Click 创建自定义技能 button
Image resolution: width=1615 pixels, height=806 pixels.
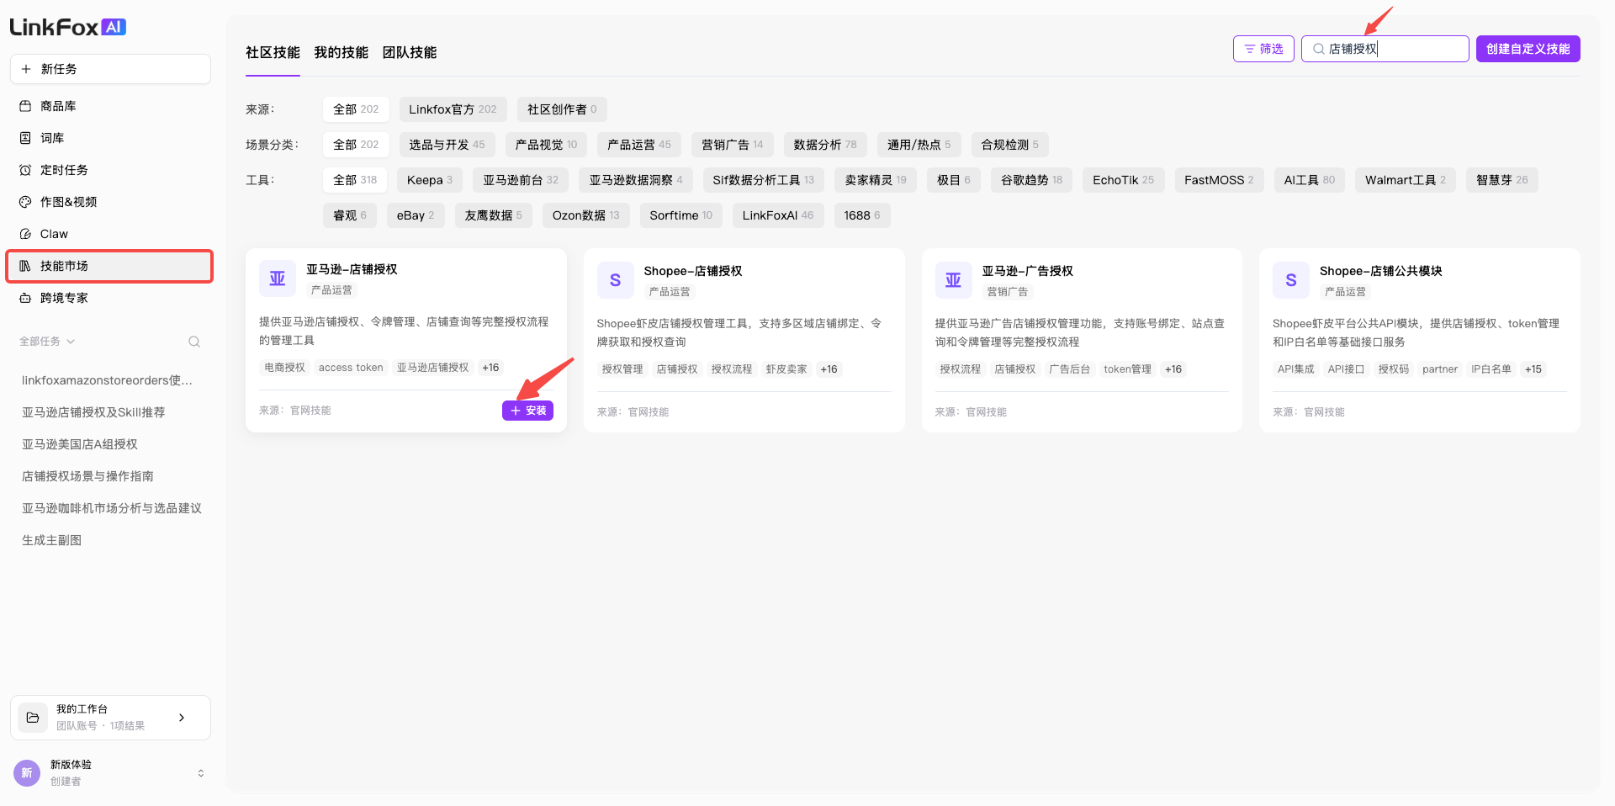coord(1528,49)
